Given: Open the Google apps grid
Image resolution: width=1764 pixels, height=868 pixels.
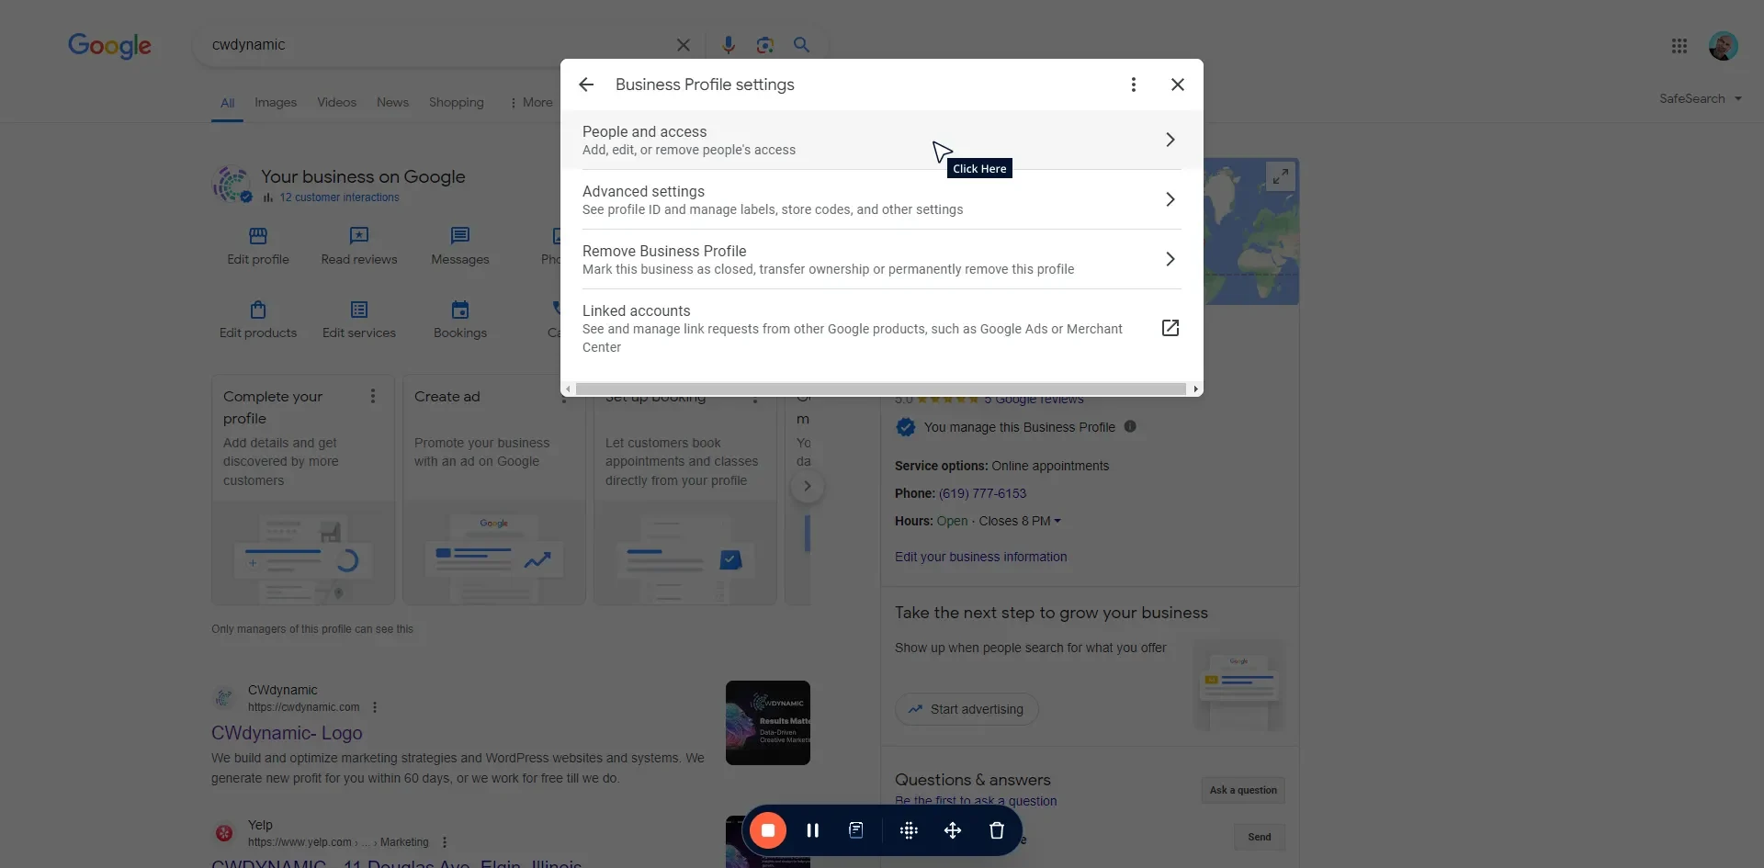Looking at the screenshot, I should 1679,46.
